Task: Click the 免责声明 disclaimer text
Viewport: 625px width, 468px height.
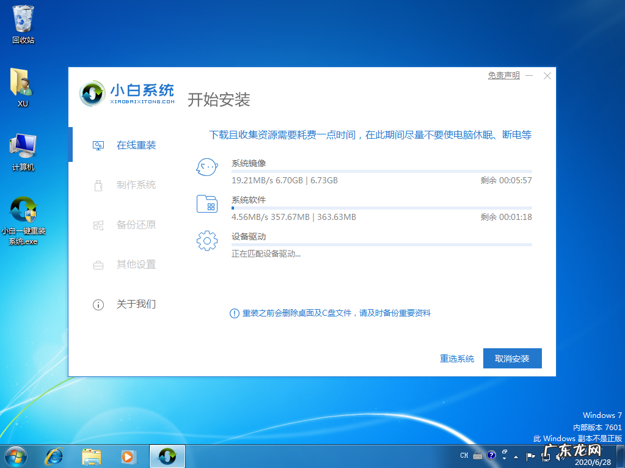Action: point(503,75)
